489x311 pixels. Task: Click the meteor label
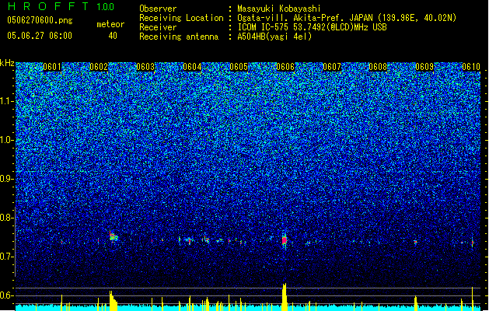(110, 24)
